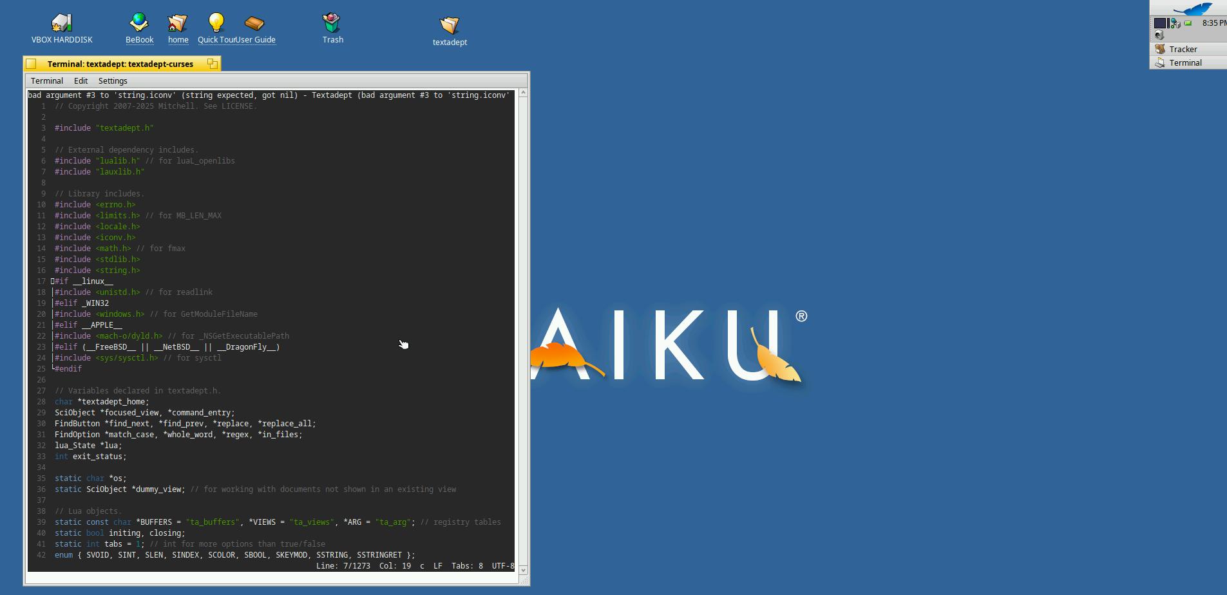This screenshot has height=595, width=1227.
Task: Click the green battery status tray icon
Action: coord(1188,23)
